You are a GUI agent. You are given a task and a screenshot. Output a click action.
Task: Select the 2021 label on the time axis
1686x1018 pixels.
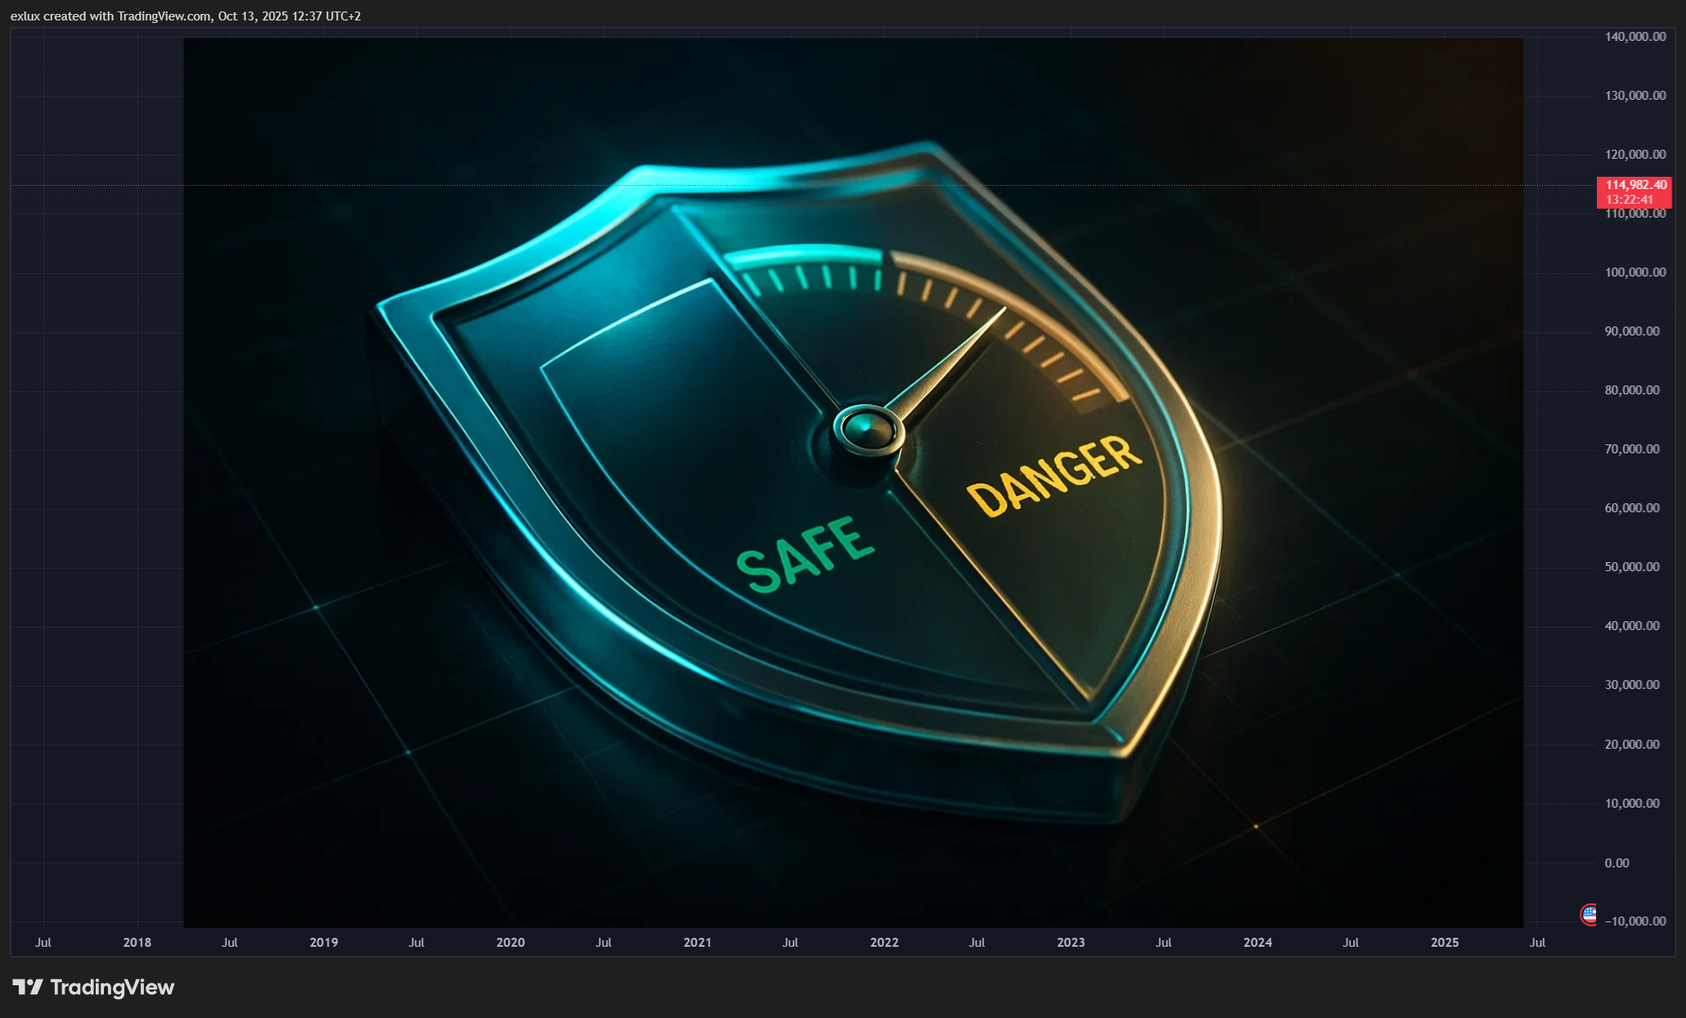pyautogui.click(x=697, y=942)
